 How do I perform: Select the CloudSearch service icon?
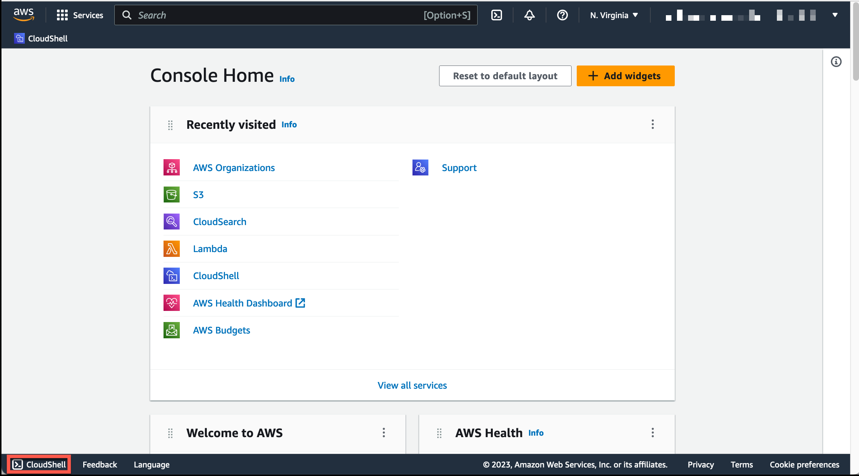(x=172, y=222)
